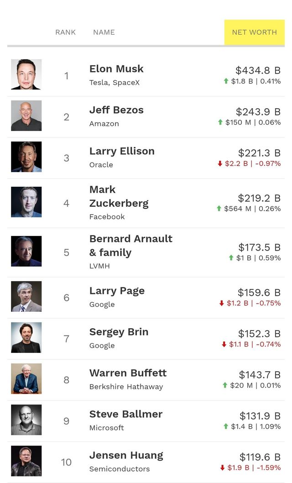Click Sergey Brin's portrait thumbnail
This screenshot has width=292, height=483.
(x=26, y=337)
